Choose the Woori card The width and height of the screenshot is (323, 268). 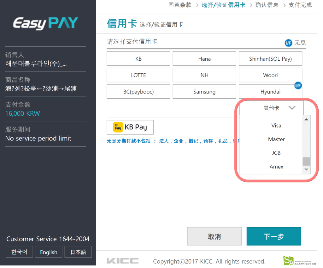coord(270,75)
